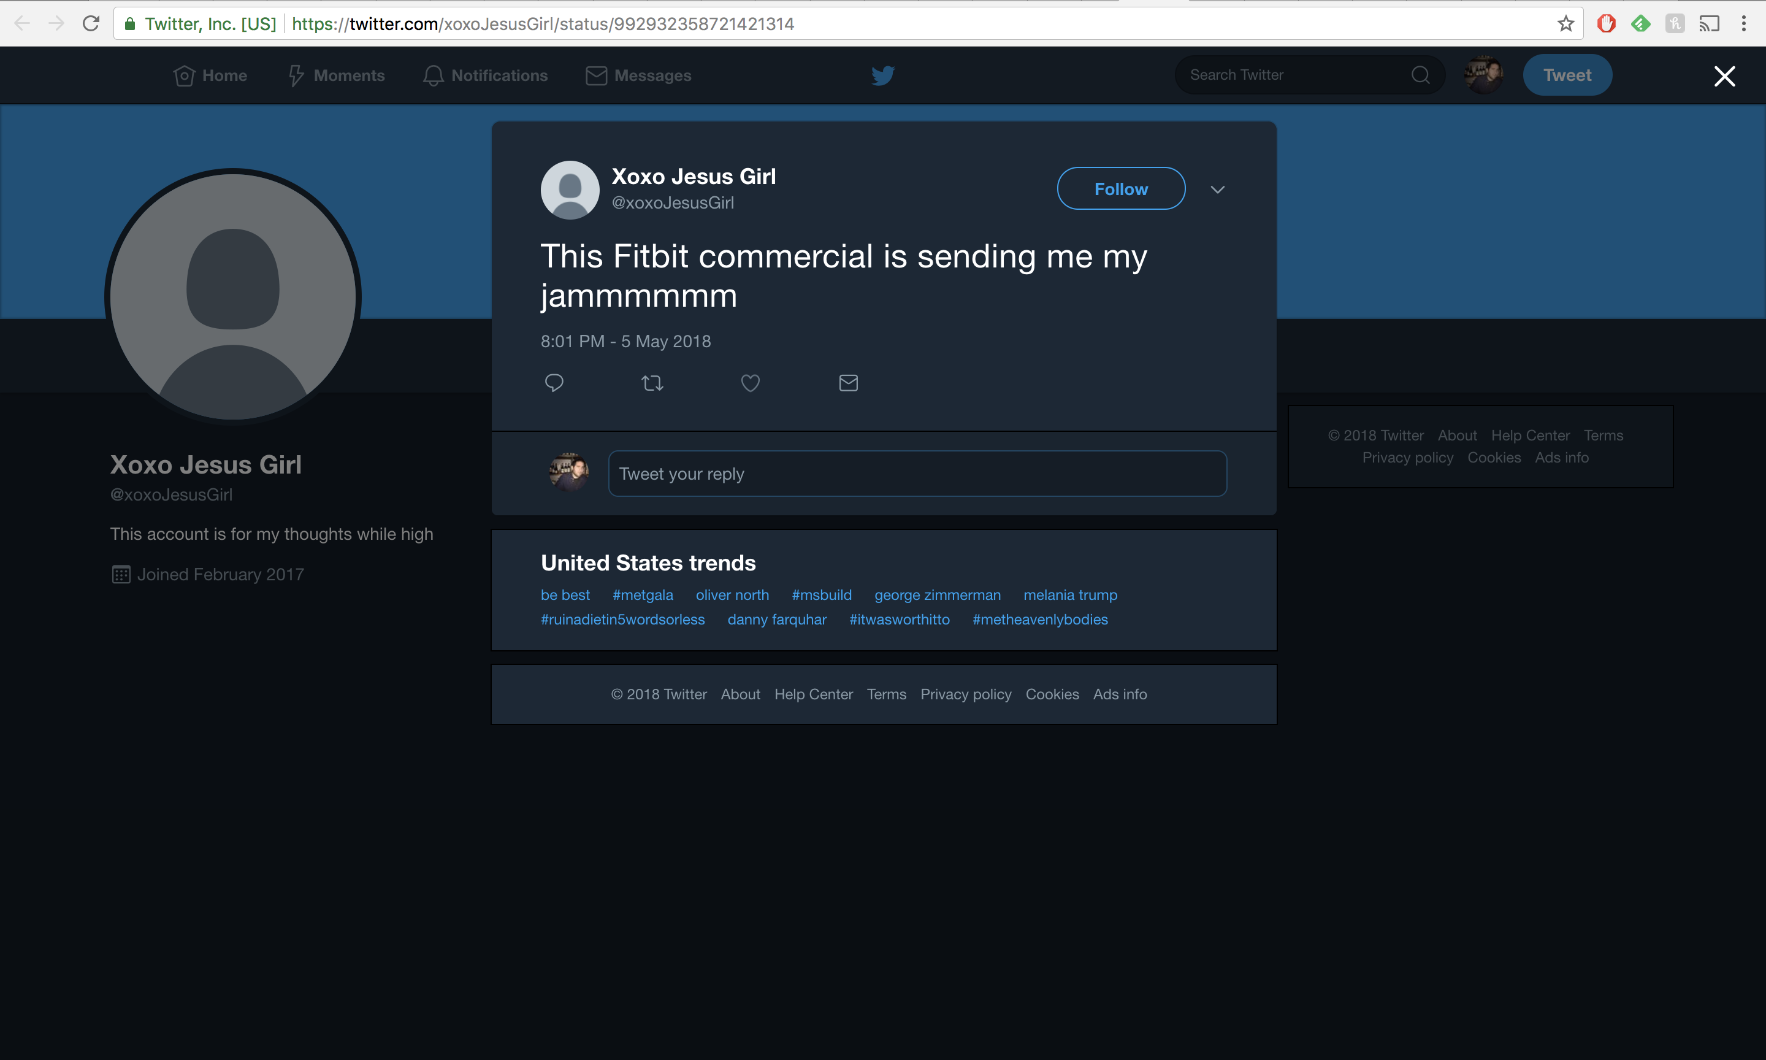1766x1060 pixels.
Task: Click the browser address bar URL
Action: click(543, 23)
